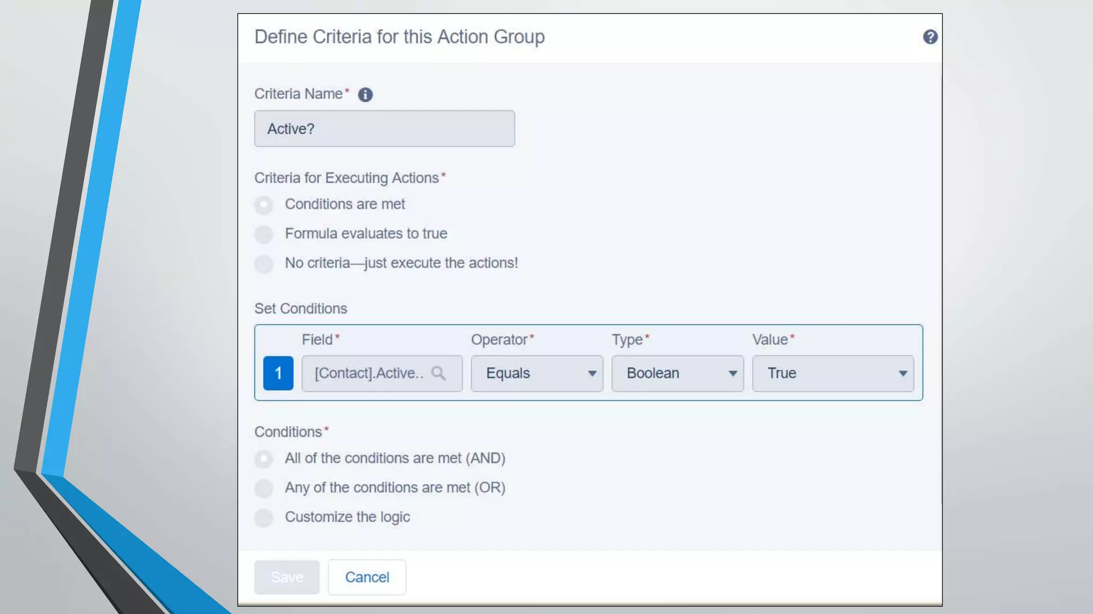
Task: Click the Field search magnifier icon
Action: 439,373
